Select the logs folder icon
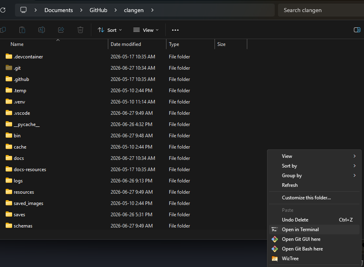Viewport: 364px width, 267px height. tap(9, 181)
